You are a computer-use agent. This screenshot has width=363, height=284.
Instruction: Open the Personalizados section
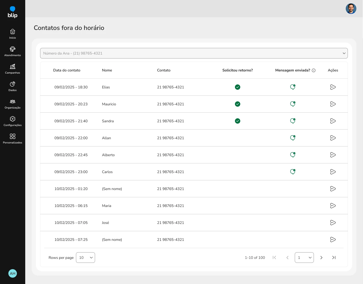(x=12, y=139)
